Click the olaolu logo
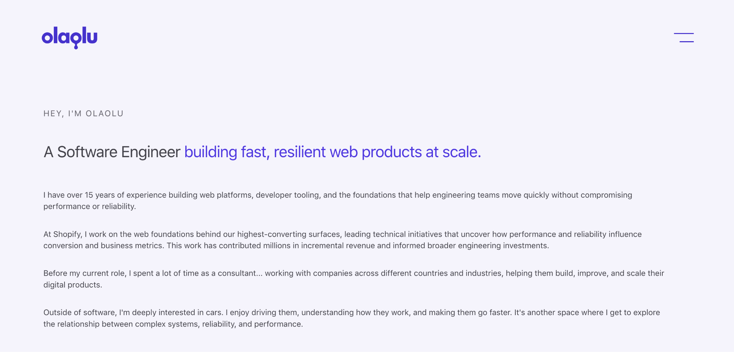Screen dimensions: 734x352 click(x=70, y=37)
